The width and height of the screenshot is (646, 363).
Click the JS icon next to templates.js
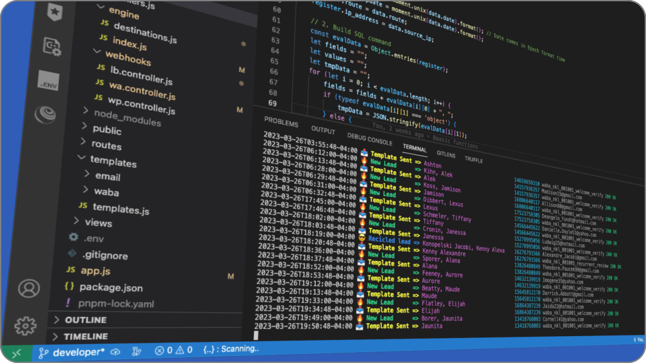point(83,205)
